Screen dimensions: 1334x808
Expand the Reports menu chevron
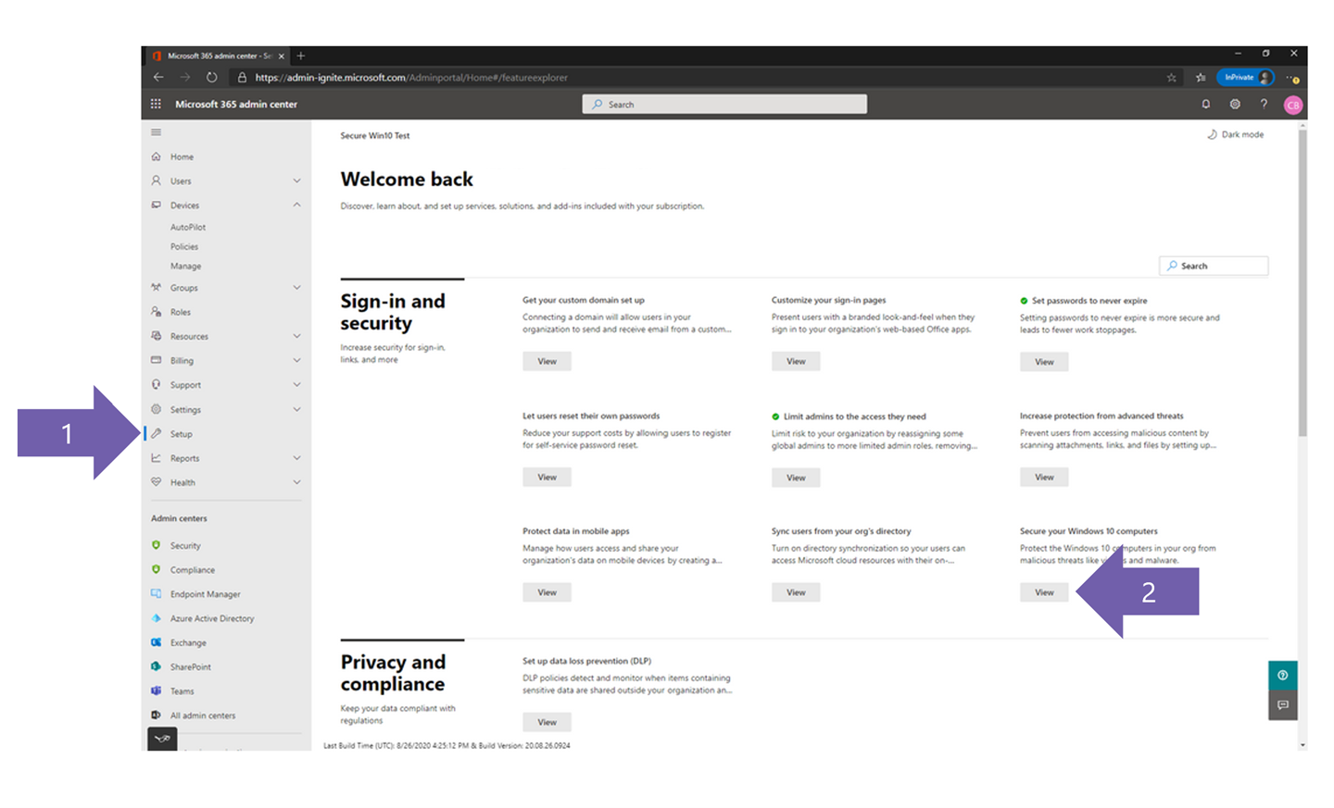(x=296, y=458)
